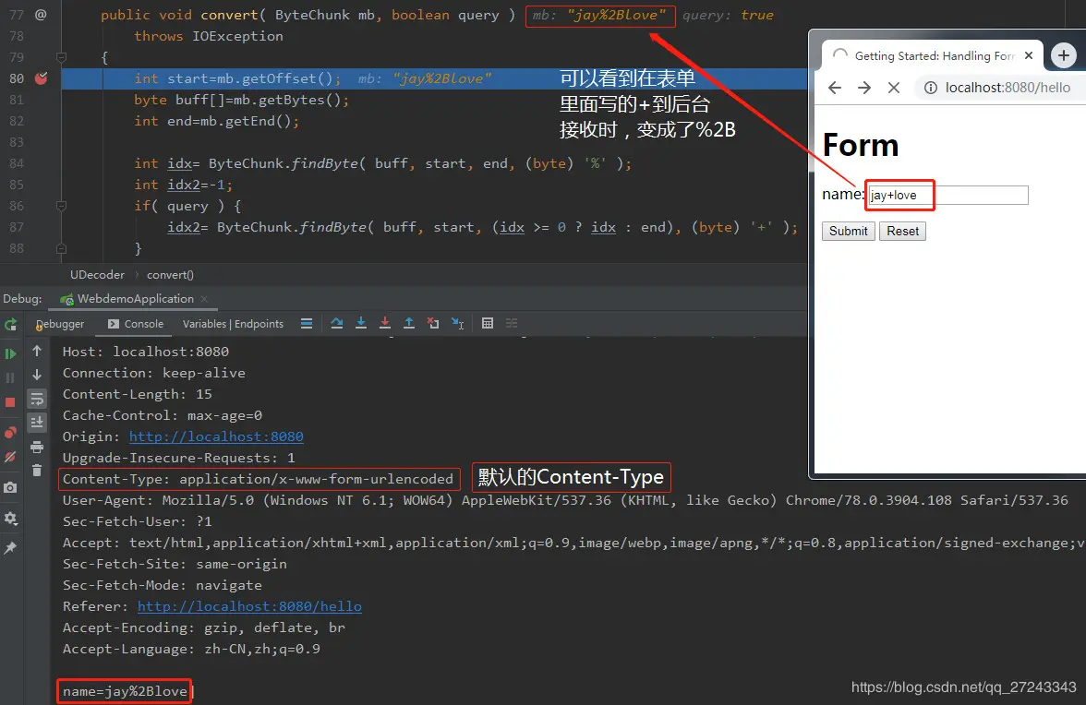Click UDecoder in the editor breadcrumb
This screenshot has height=705, width=1086.
point(98,275)
